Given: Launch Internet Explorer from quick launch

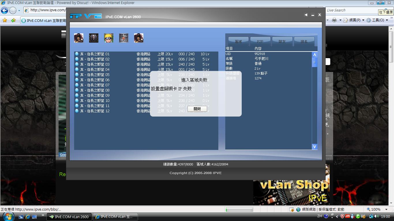Looking at the screenshot, I should click(28, 217).
